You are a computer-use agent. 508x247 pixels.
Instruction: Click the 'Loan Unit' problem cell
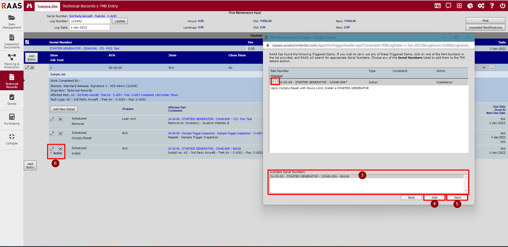[129, 119]
